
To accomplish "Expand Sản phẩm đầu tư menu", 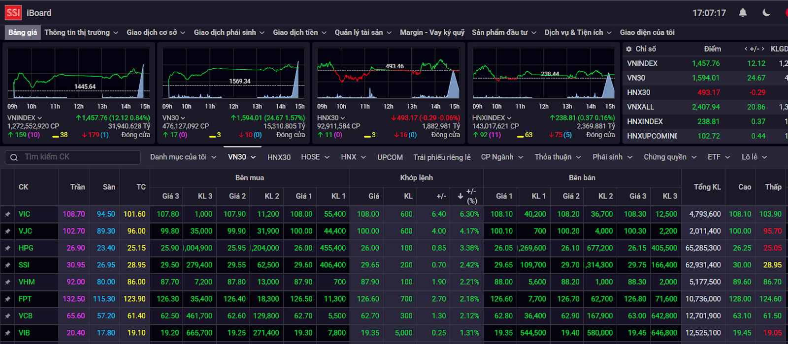I will [x=504, y=32].
